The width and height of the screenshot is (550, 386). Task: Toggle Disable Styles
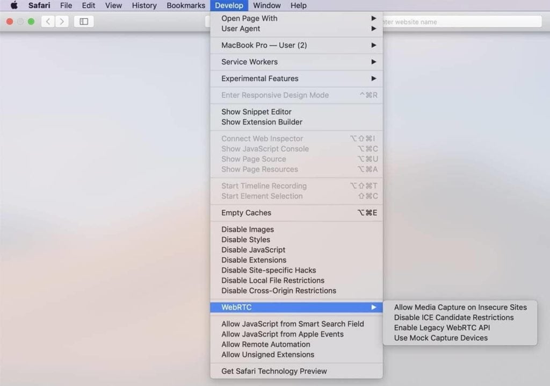[296, 240]
